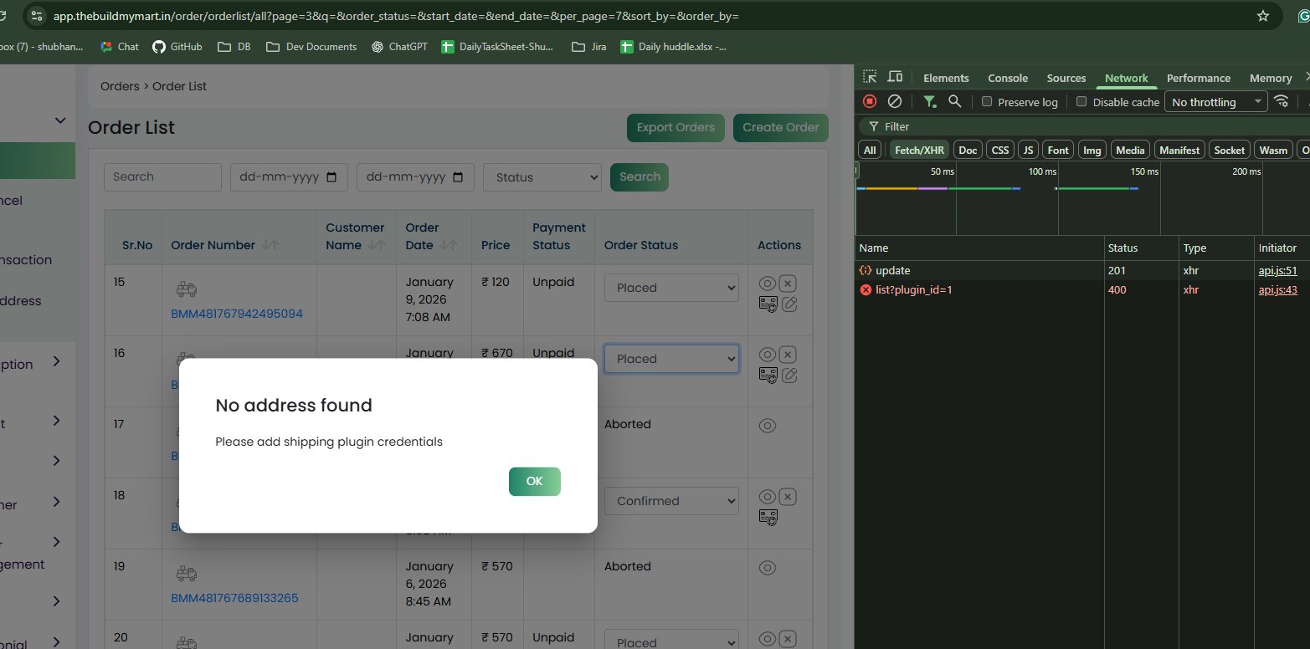Open initiator link api.js:43

coord(1277,289)
